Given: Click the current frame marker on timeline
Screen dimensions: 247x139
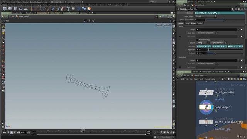Looking at the screenshot, I should pos(83,131).
